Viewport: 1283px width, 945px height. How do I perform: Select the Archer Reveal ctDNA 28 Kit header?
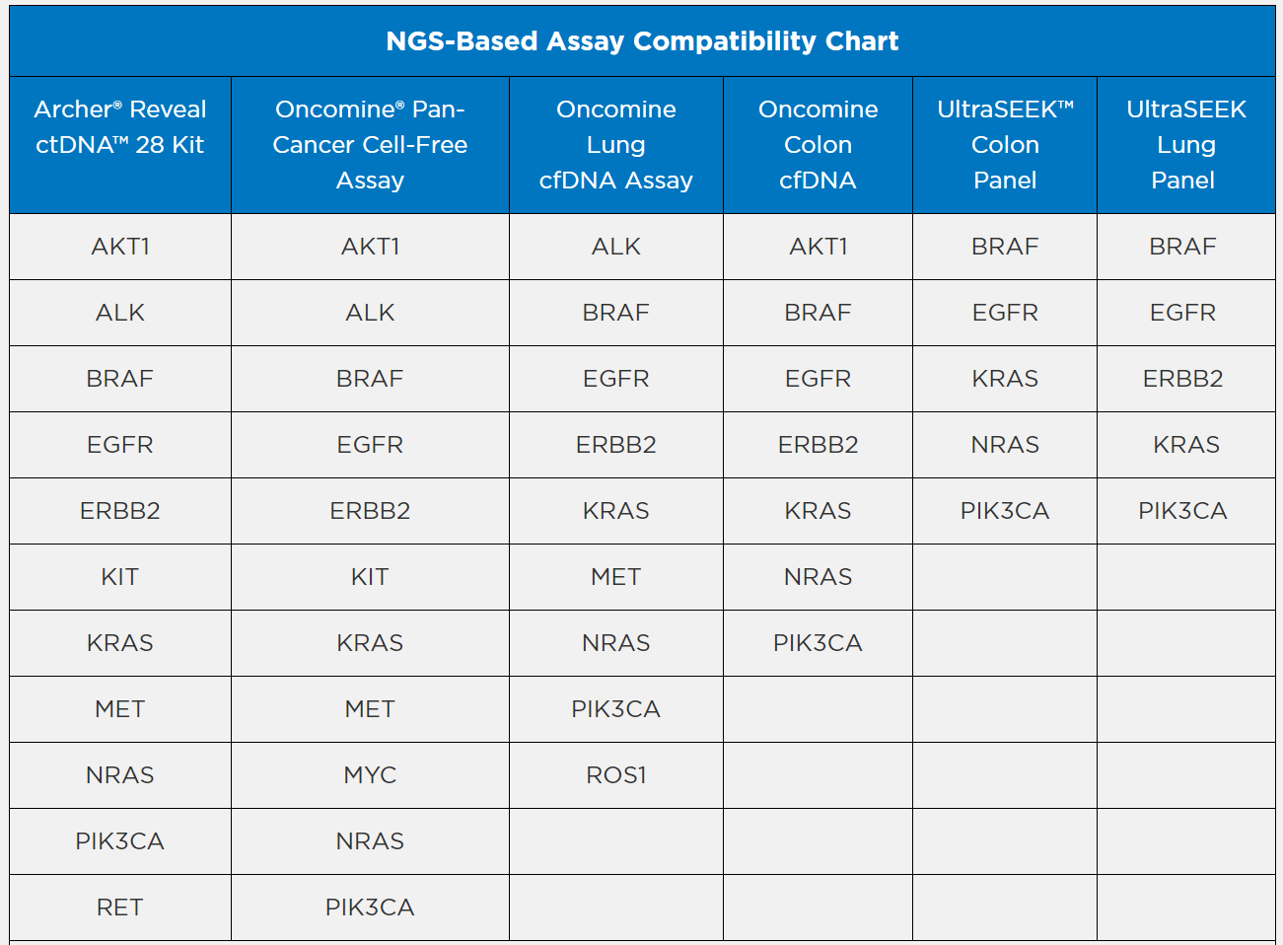pyautogui.click(x=120, y=127)
